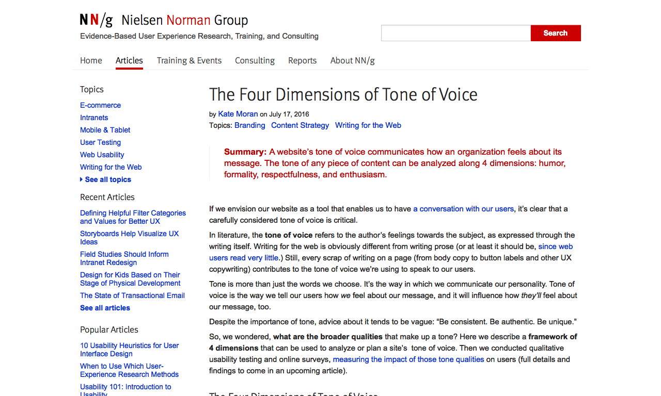
Task: Focus the search input field
Action: [x=456, y=33]
